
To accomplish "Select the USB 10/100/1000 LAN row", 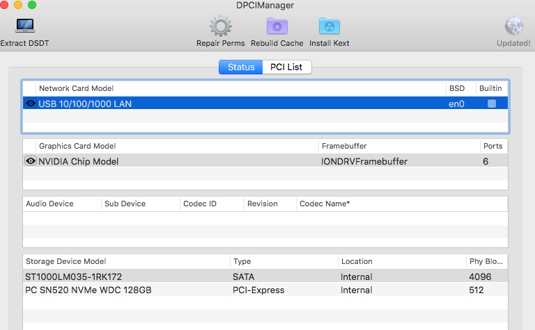I will click(x=265, y=103).
